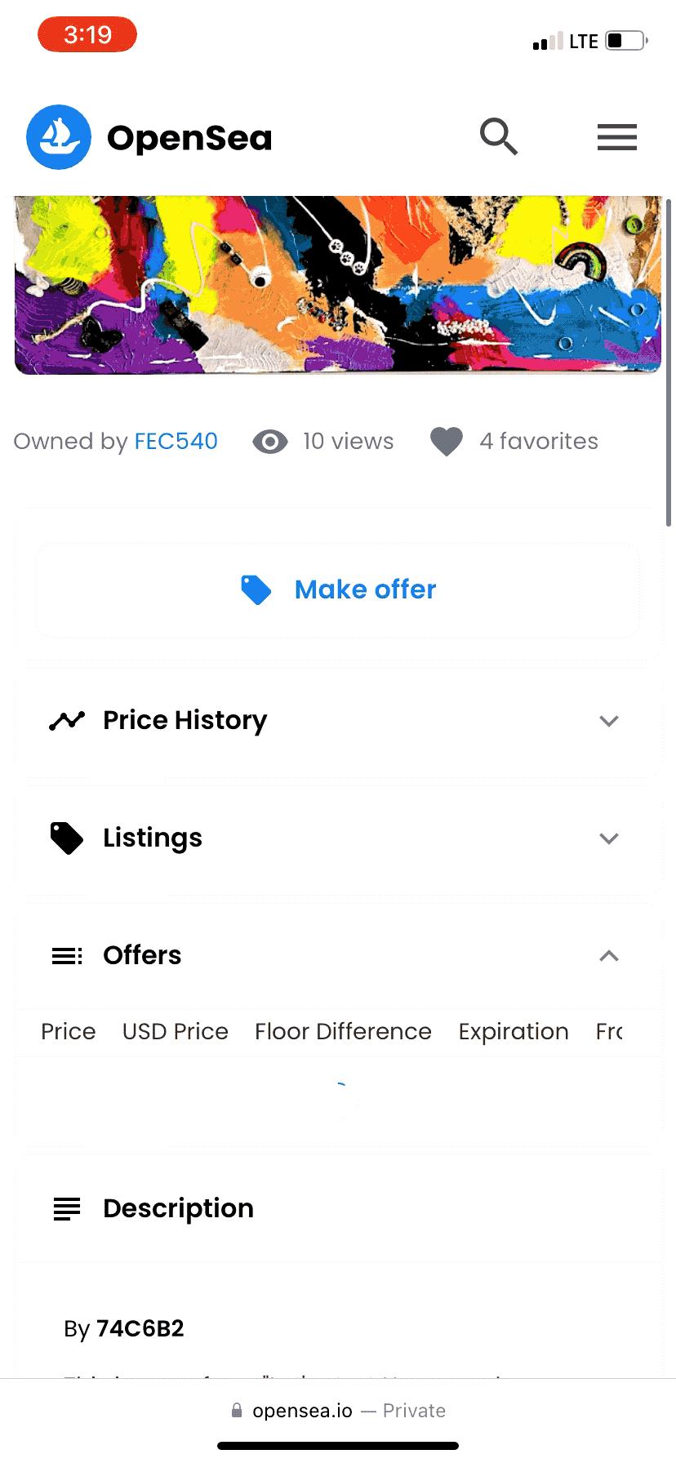Click the Price History chart icon
The height and width of the screenshot is (1463, 676).
tap(67, 721)
